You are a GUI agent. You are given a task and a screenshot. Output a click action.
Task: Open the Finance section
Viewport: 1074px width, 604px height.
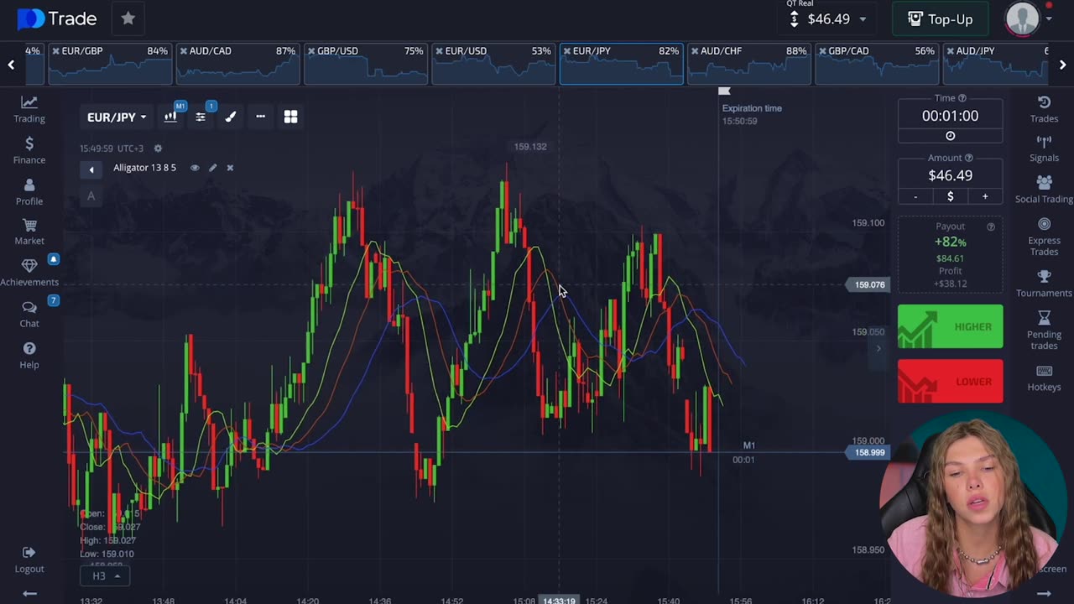[x=29, y=150]
